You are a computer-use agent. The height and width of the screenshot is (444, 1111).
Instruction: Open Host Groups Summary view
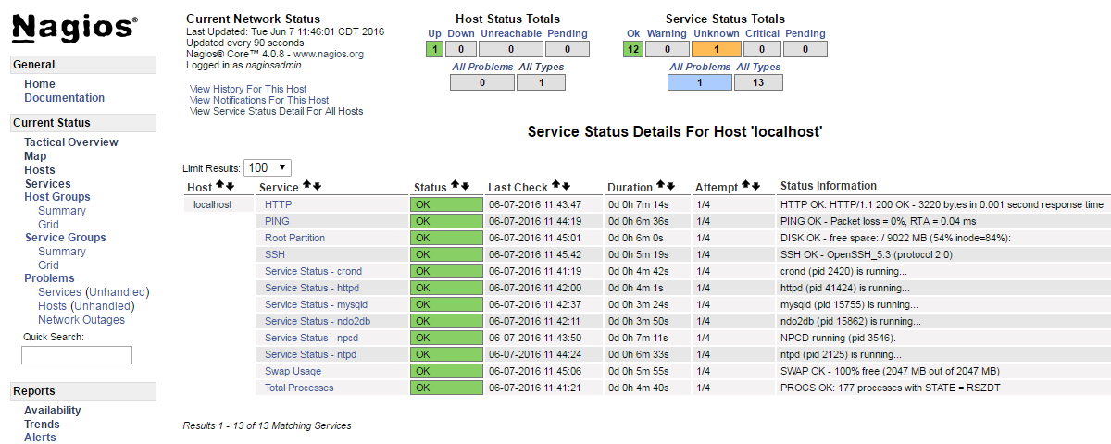[x=62, y=211]
